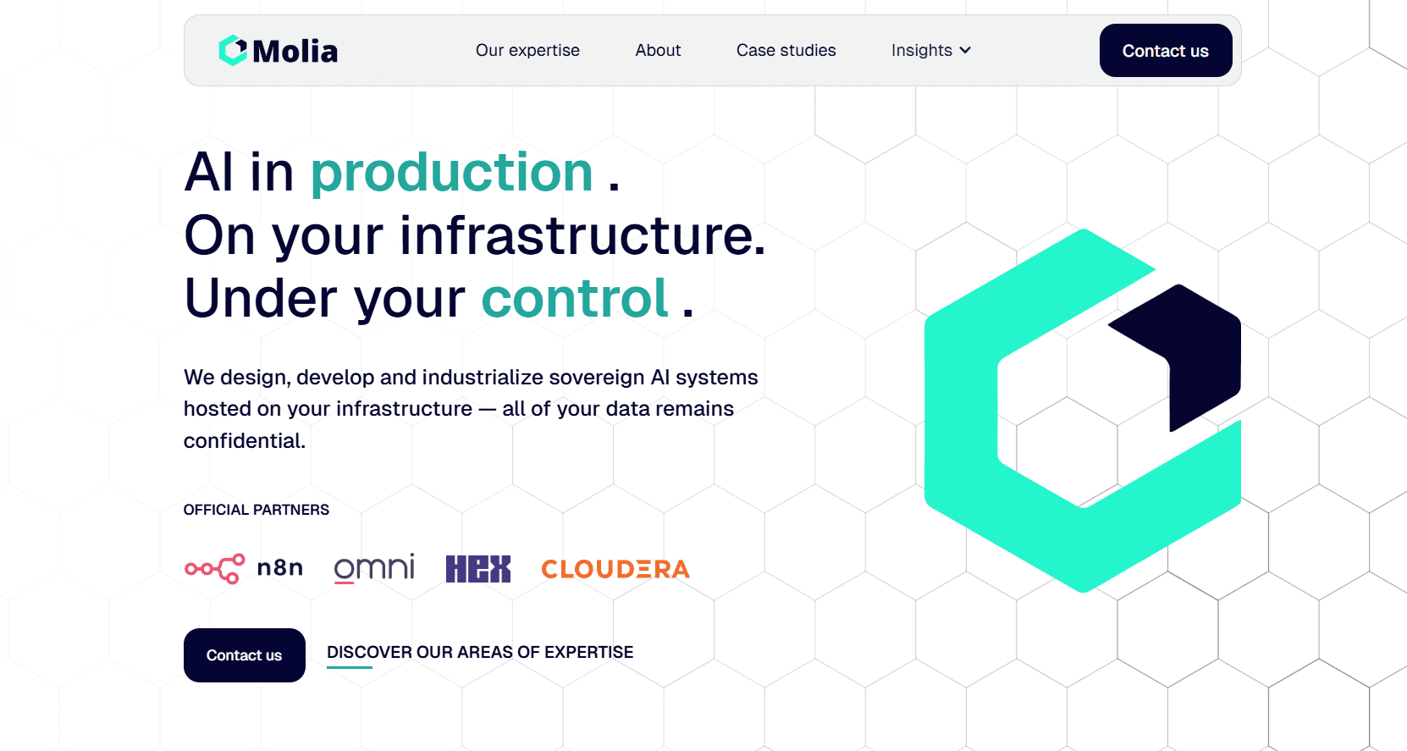This screenshot has width=1407, height=751.
Task: Click the Contact us button in the navbar
Action: pyautogui.click(x=1166, y=51)
